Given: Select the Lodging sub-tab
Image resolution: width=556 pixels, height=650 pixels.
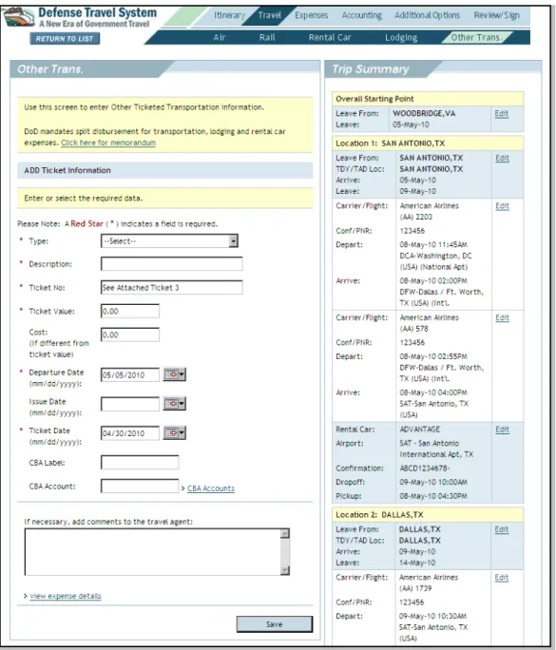Looking at the screenshot, I should [x=401, y=38].
